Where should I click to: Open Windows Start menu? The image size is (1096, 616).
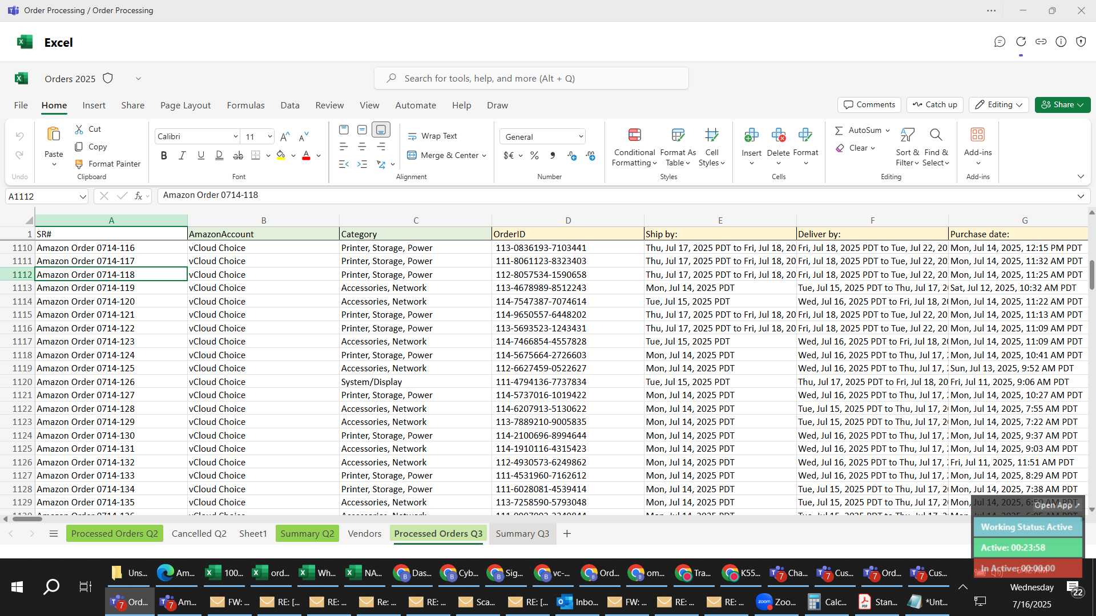tap(17, 586)
